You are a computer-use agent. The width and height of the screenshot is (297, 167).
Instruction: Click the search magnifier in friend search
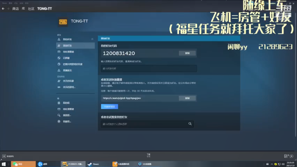190,124
